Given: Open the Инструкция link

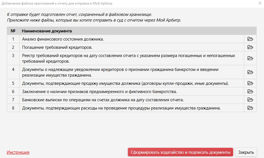Looking at the screenshot, I should 18,152.
